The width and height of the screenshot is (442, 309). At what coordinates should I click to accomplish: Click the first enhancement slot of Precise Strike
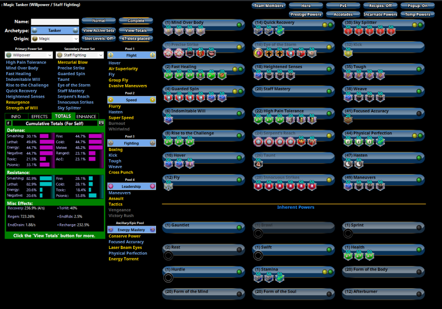(168, 53)
